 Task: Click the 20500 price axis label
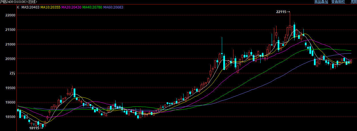pyautogui.click(x=10, y=59)
